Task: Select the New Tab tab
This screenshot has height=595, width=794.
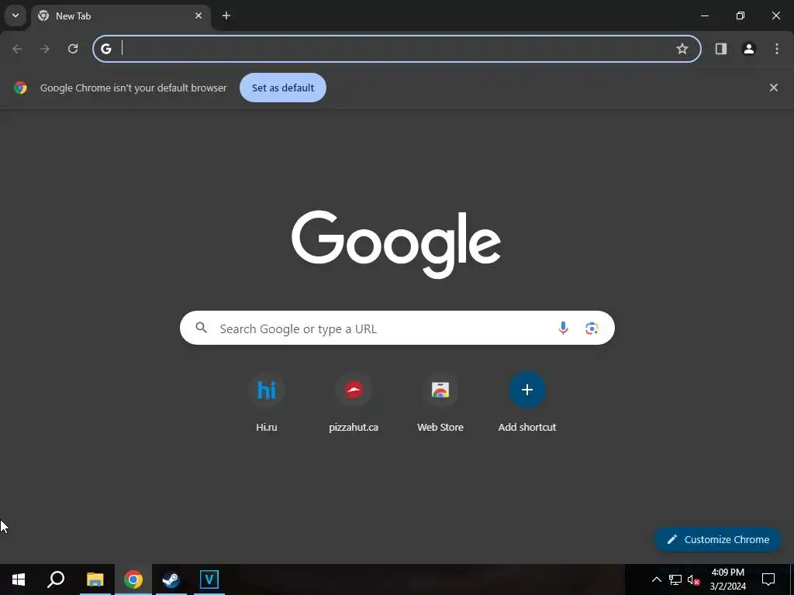Action: pos(120,16)
